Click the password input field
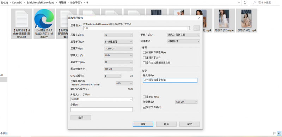Viewport: 282px width, 137px height. tap(170, 80)
